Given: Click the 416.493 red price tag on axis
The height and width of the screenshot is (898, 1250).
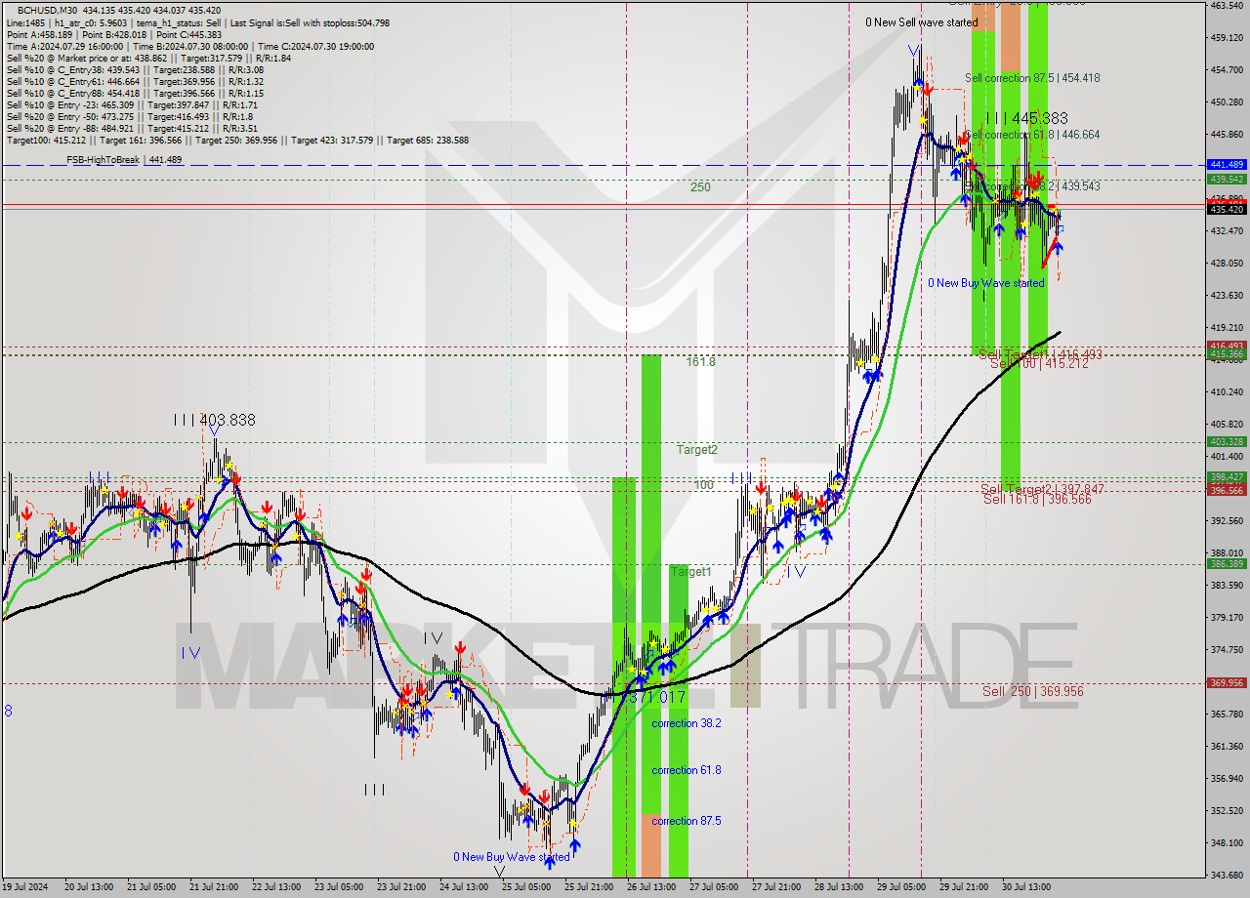Looking at the screenshot, I should tap(1227, 346).
